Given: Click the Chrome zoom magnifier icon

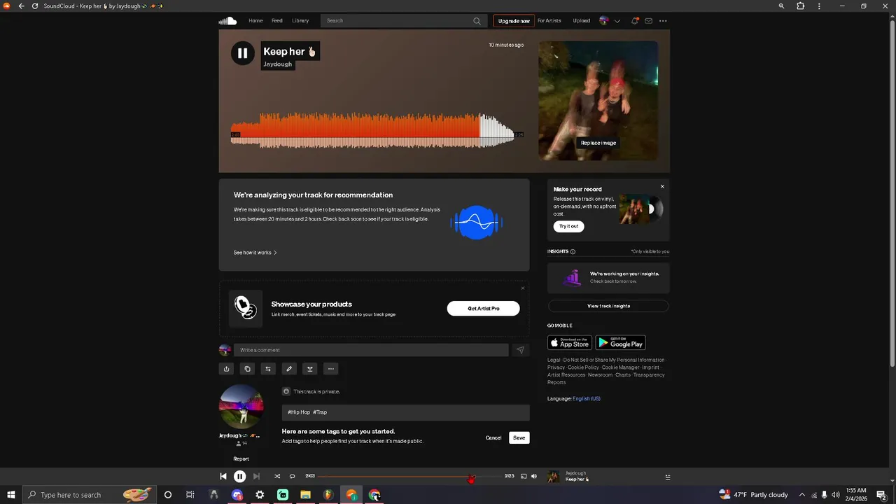Looking at the screenshot, I should tap(782, 6).
